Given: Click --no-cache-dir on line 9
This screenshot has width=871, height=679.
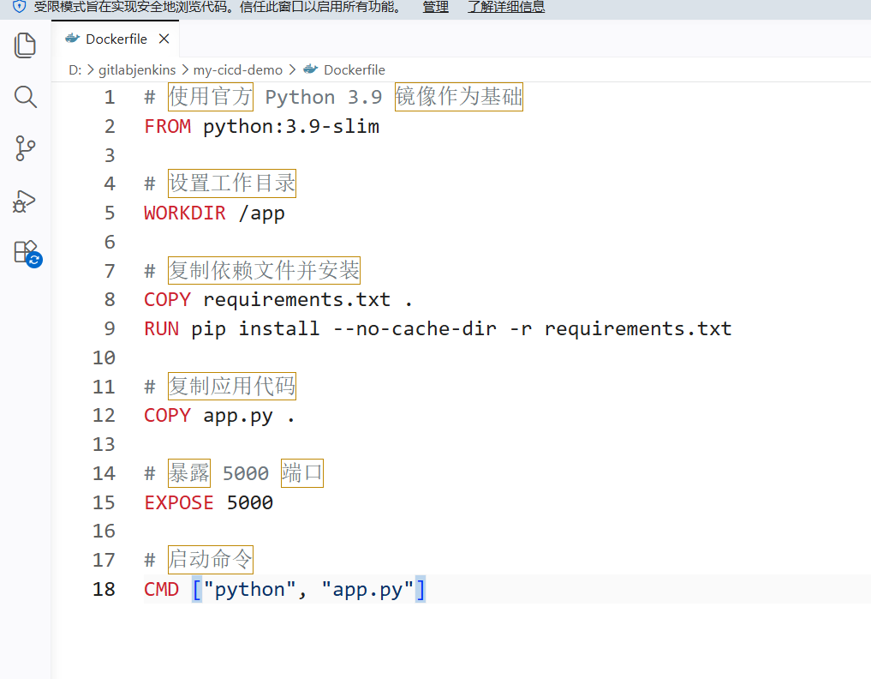Looking at the screenshot, I should coord(415,328).
